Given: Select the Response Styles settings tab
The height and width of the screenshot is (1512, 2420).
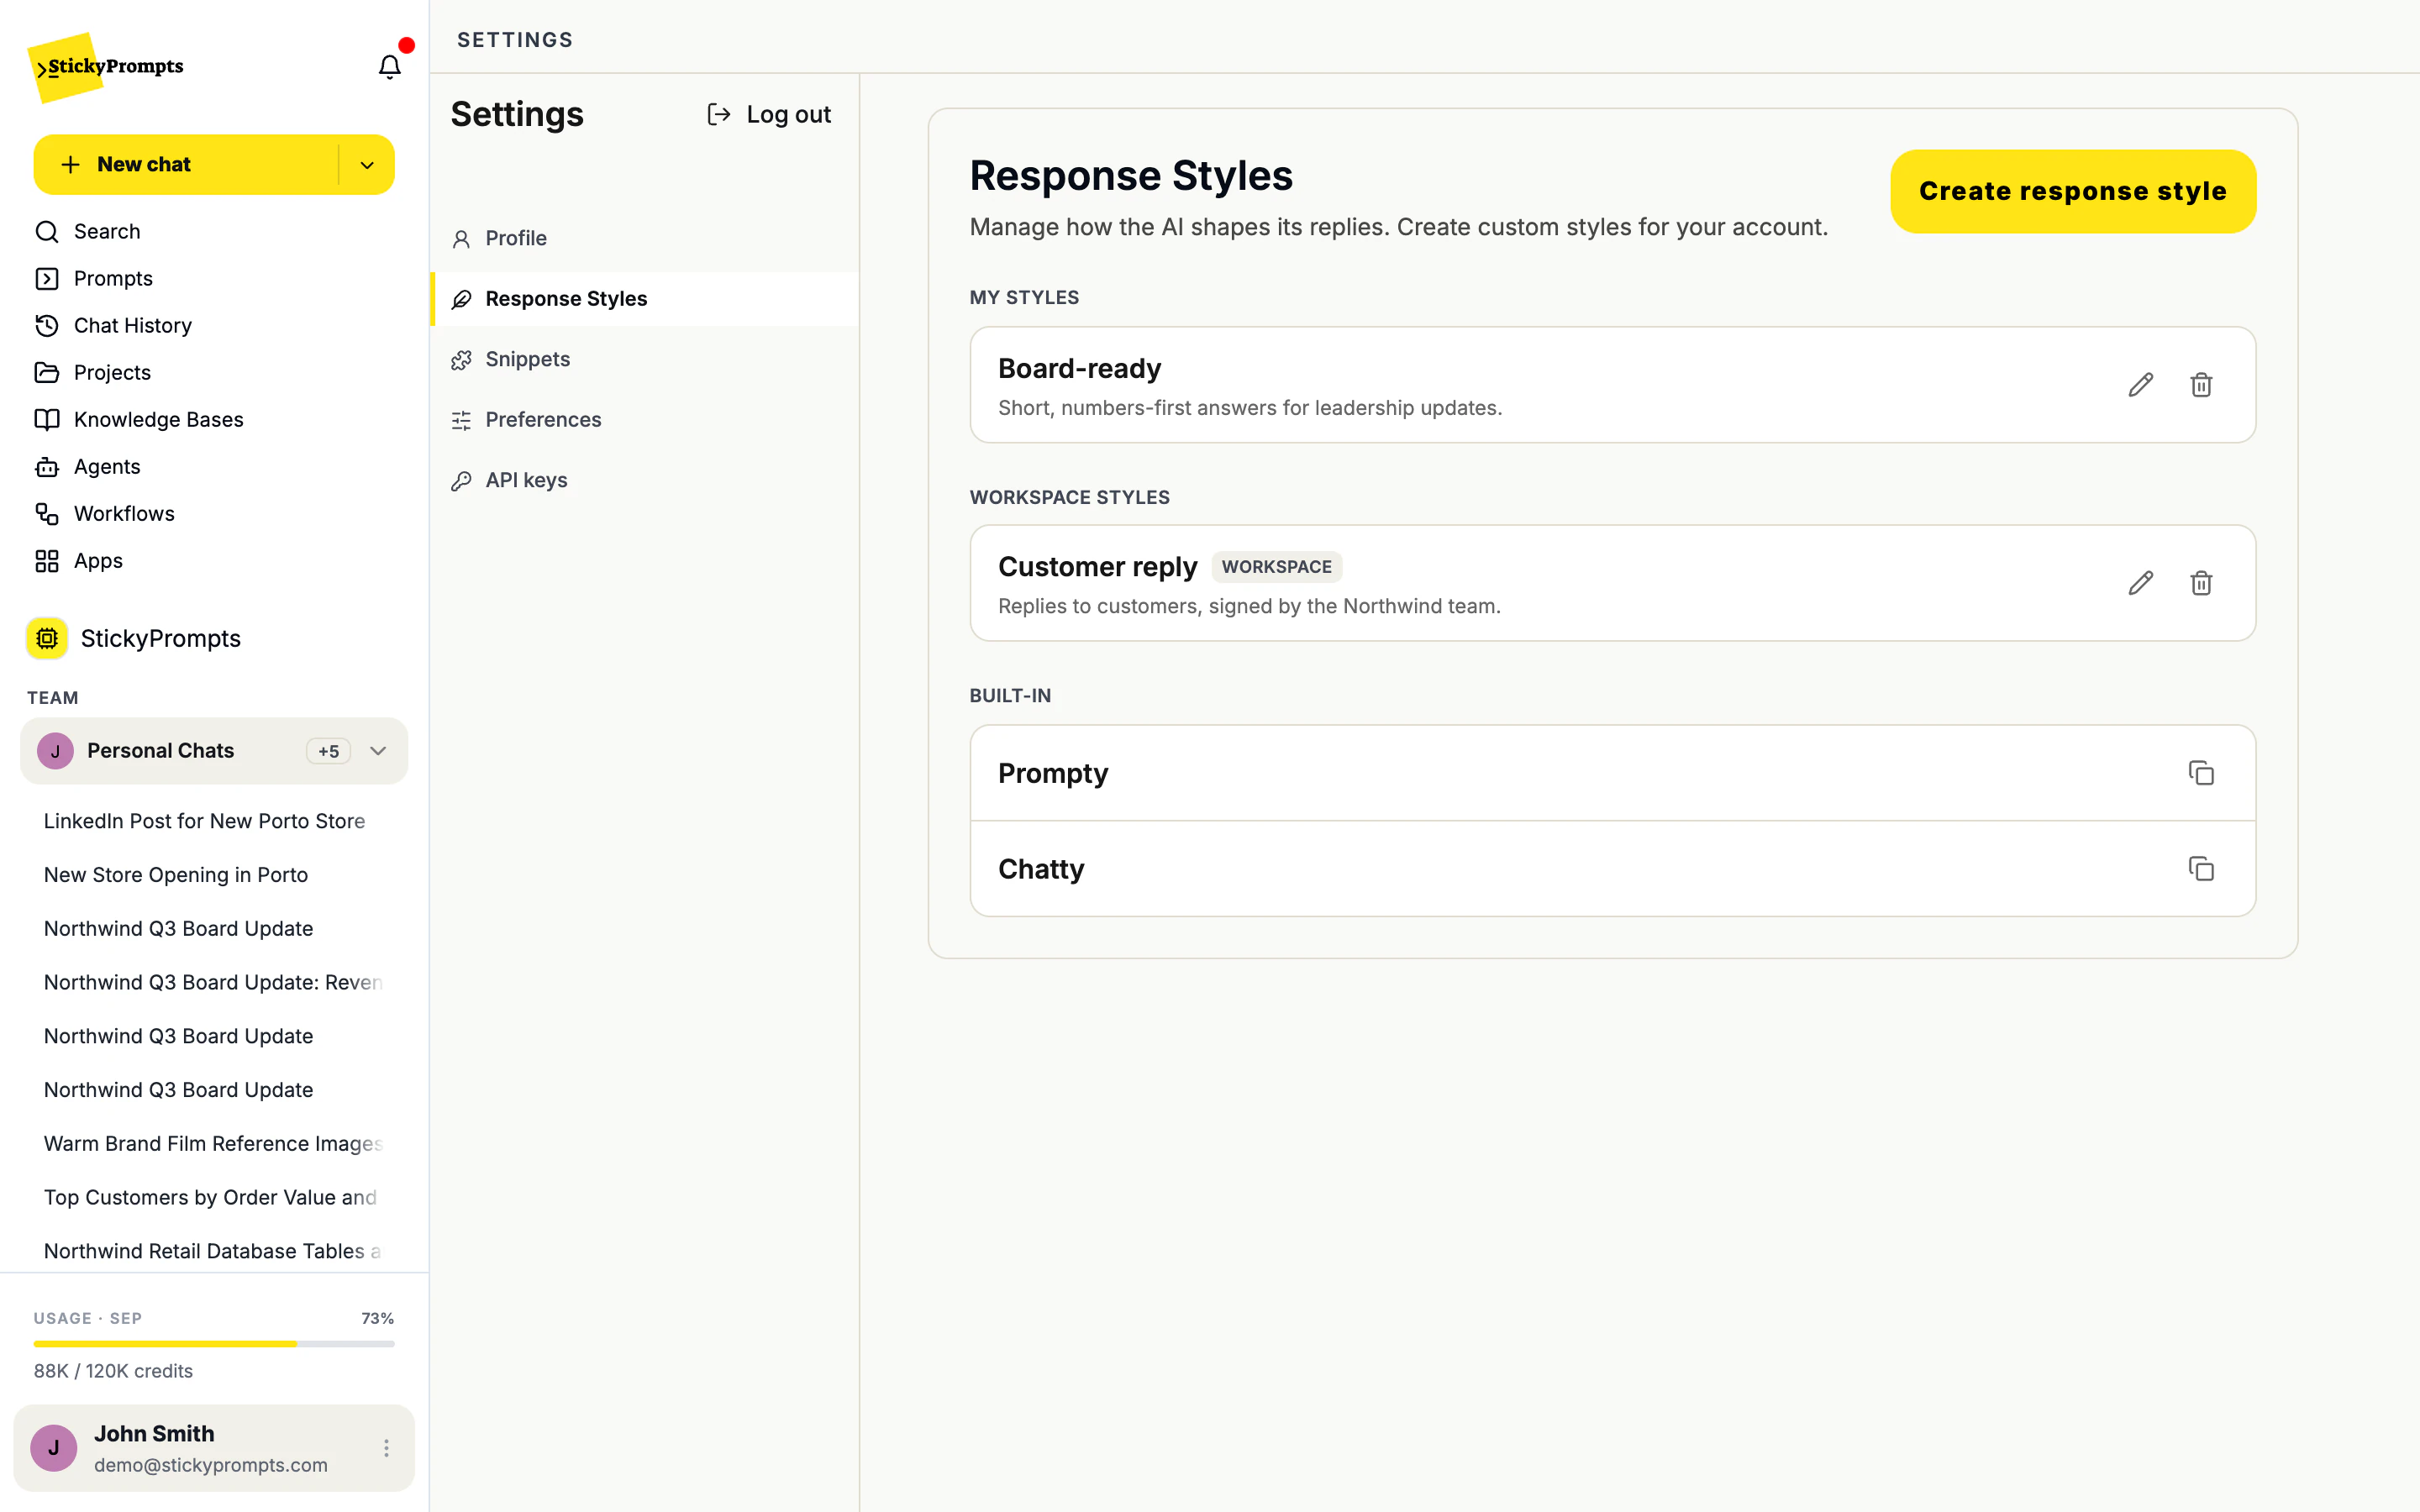Looking at the screenshot, I should (644, 299).
